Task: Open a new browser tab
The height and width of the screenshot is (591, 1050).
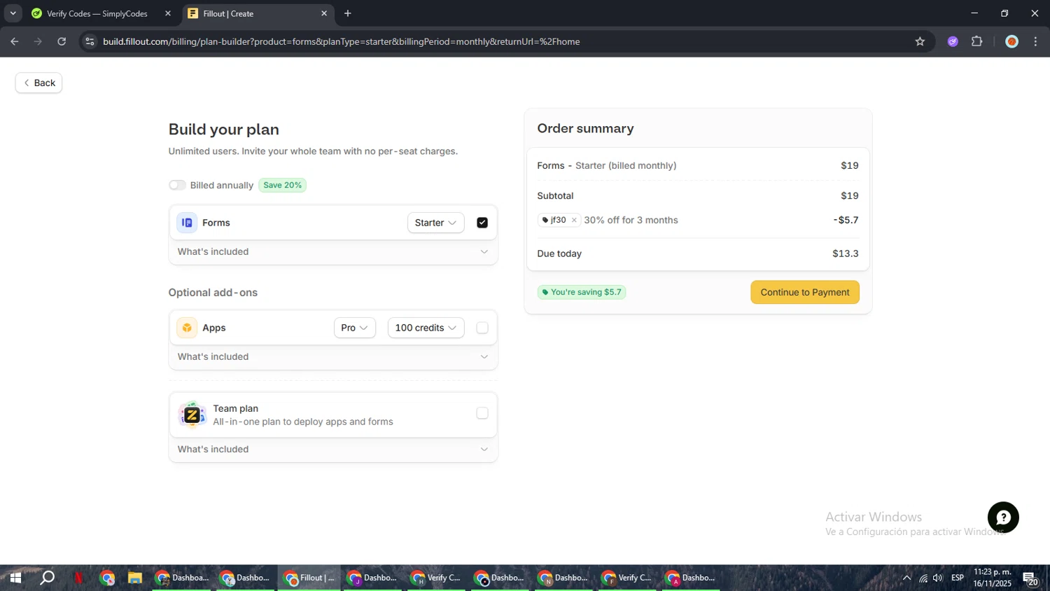Action: click(x=348, y=13)
